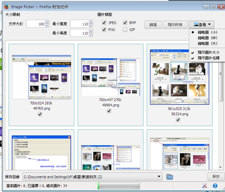225x192 pixels.
Task: Click the 顯示所有 button
Action: point(175,25)
